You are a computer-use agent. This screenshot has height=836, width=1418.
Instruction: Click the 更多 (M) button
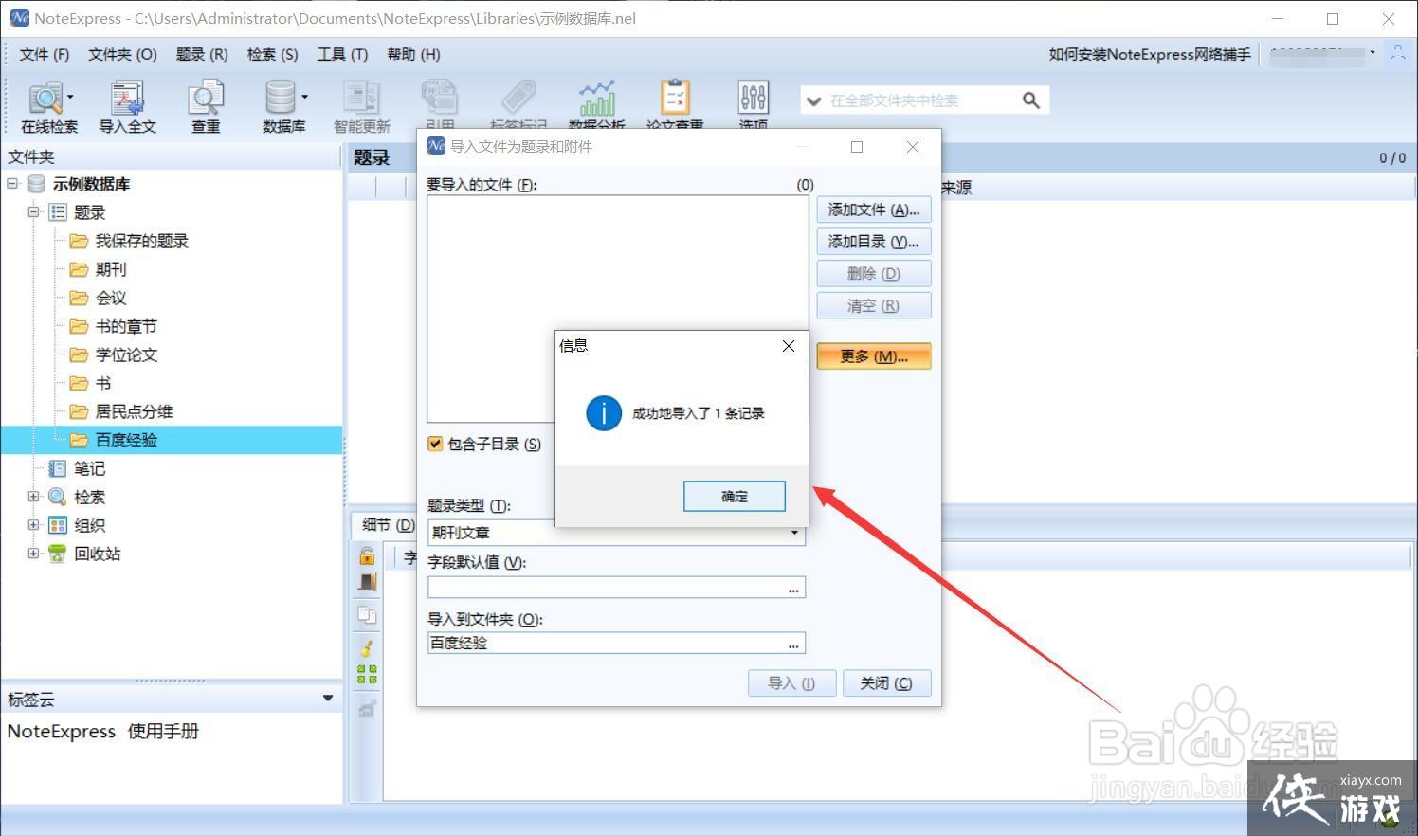(x=874, y=356)
